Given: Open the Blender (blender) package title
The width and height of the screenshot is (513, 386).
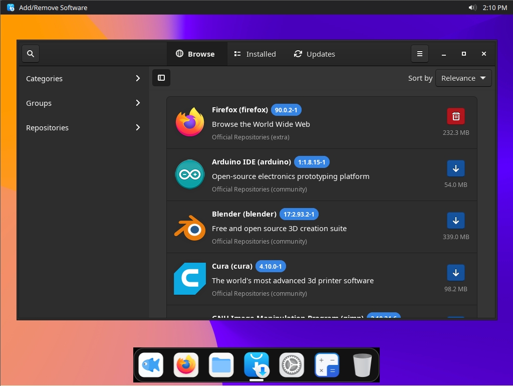Looking at the screenshot, I should pos(244,214).
